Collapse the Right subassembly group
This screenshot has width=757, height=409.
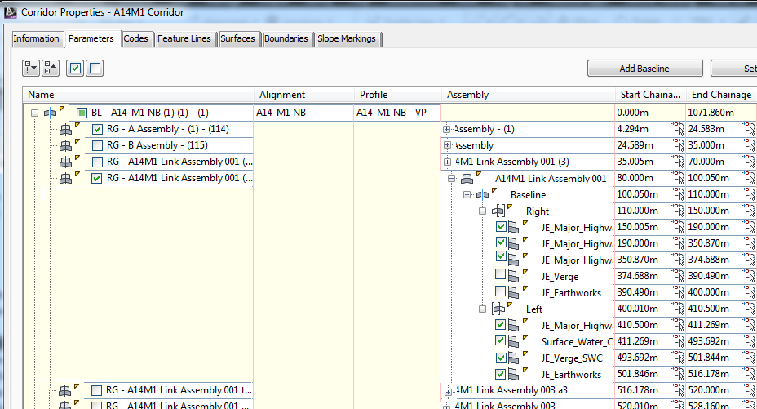pos(482,211)
